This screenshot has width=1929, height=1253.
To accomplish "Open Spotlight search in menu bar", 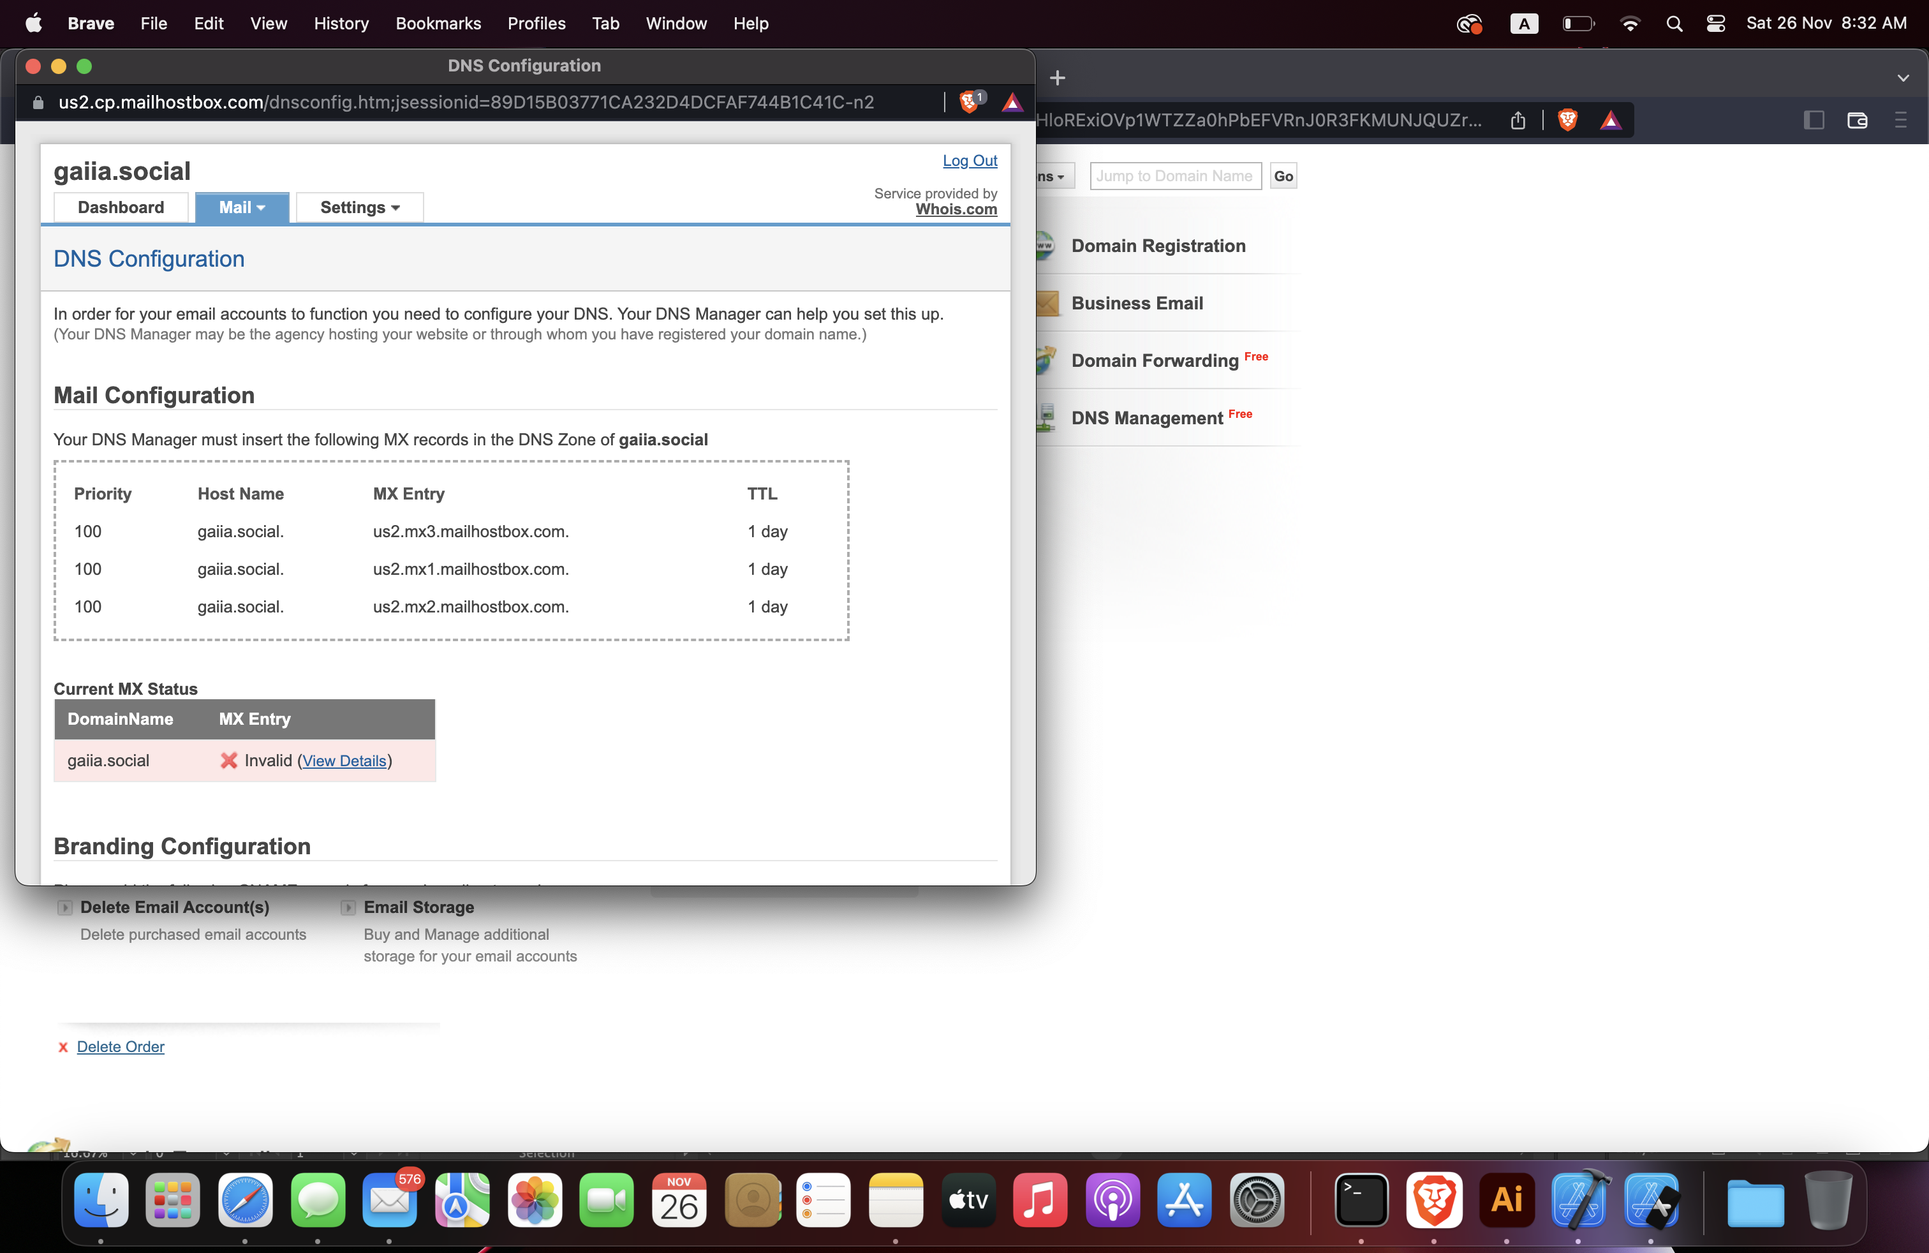I will (1674, 24).
